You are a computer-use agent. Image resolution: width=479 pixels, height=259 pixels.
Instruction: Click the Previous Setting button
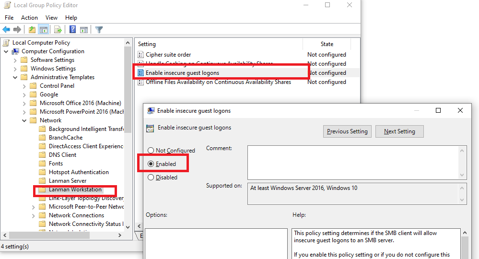pos(347,131)
